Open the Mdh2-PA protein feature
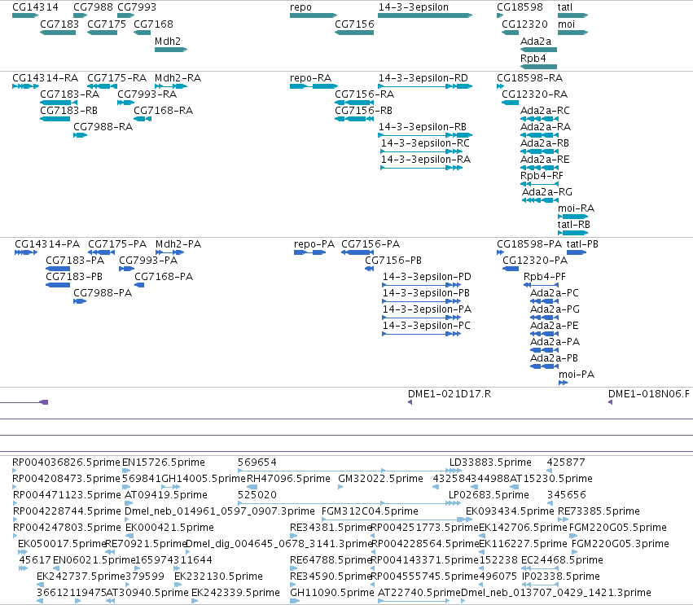 [169, 252]
